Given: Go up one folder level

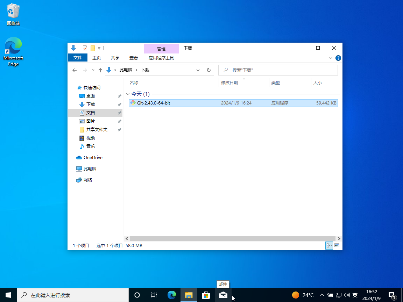Looking at the screenshot, I should pyautogui.click(x=100, y=70).
